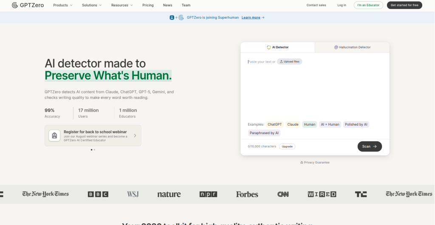Click the BBC logo

(98, 194)
